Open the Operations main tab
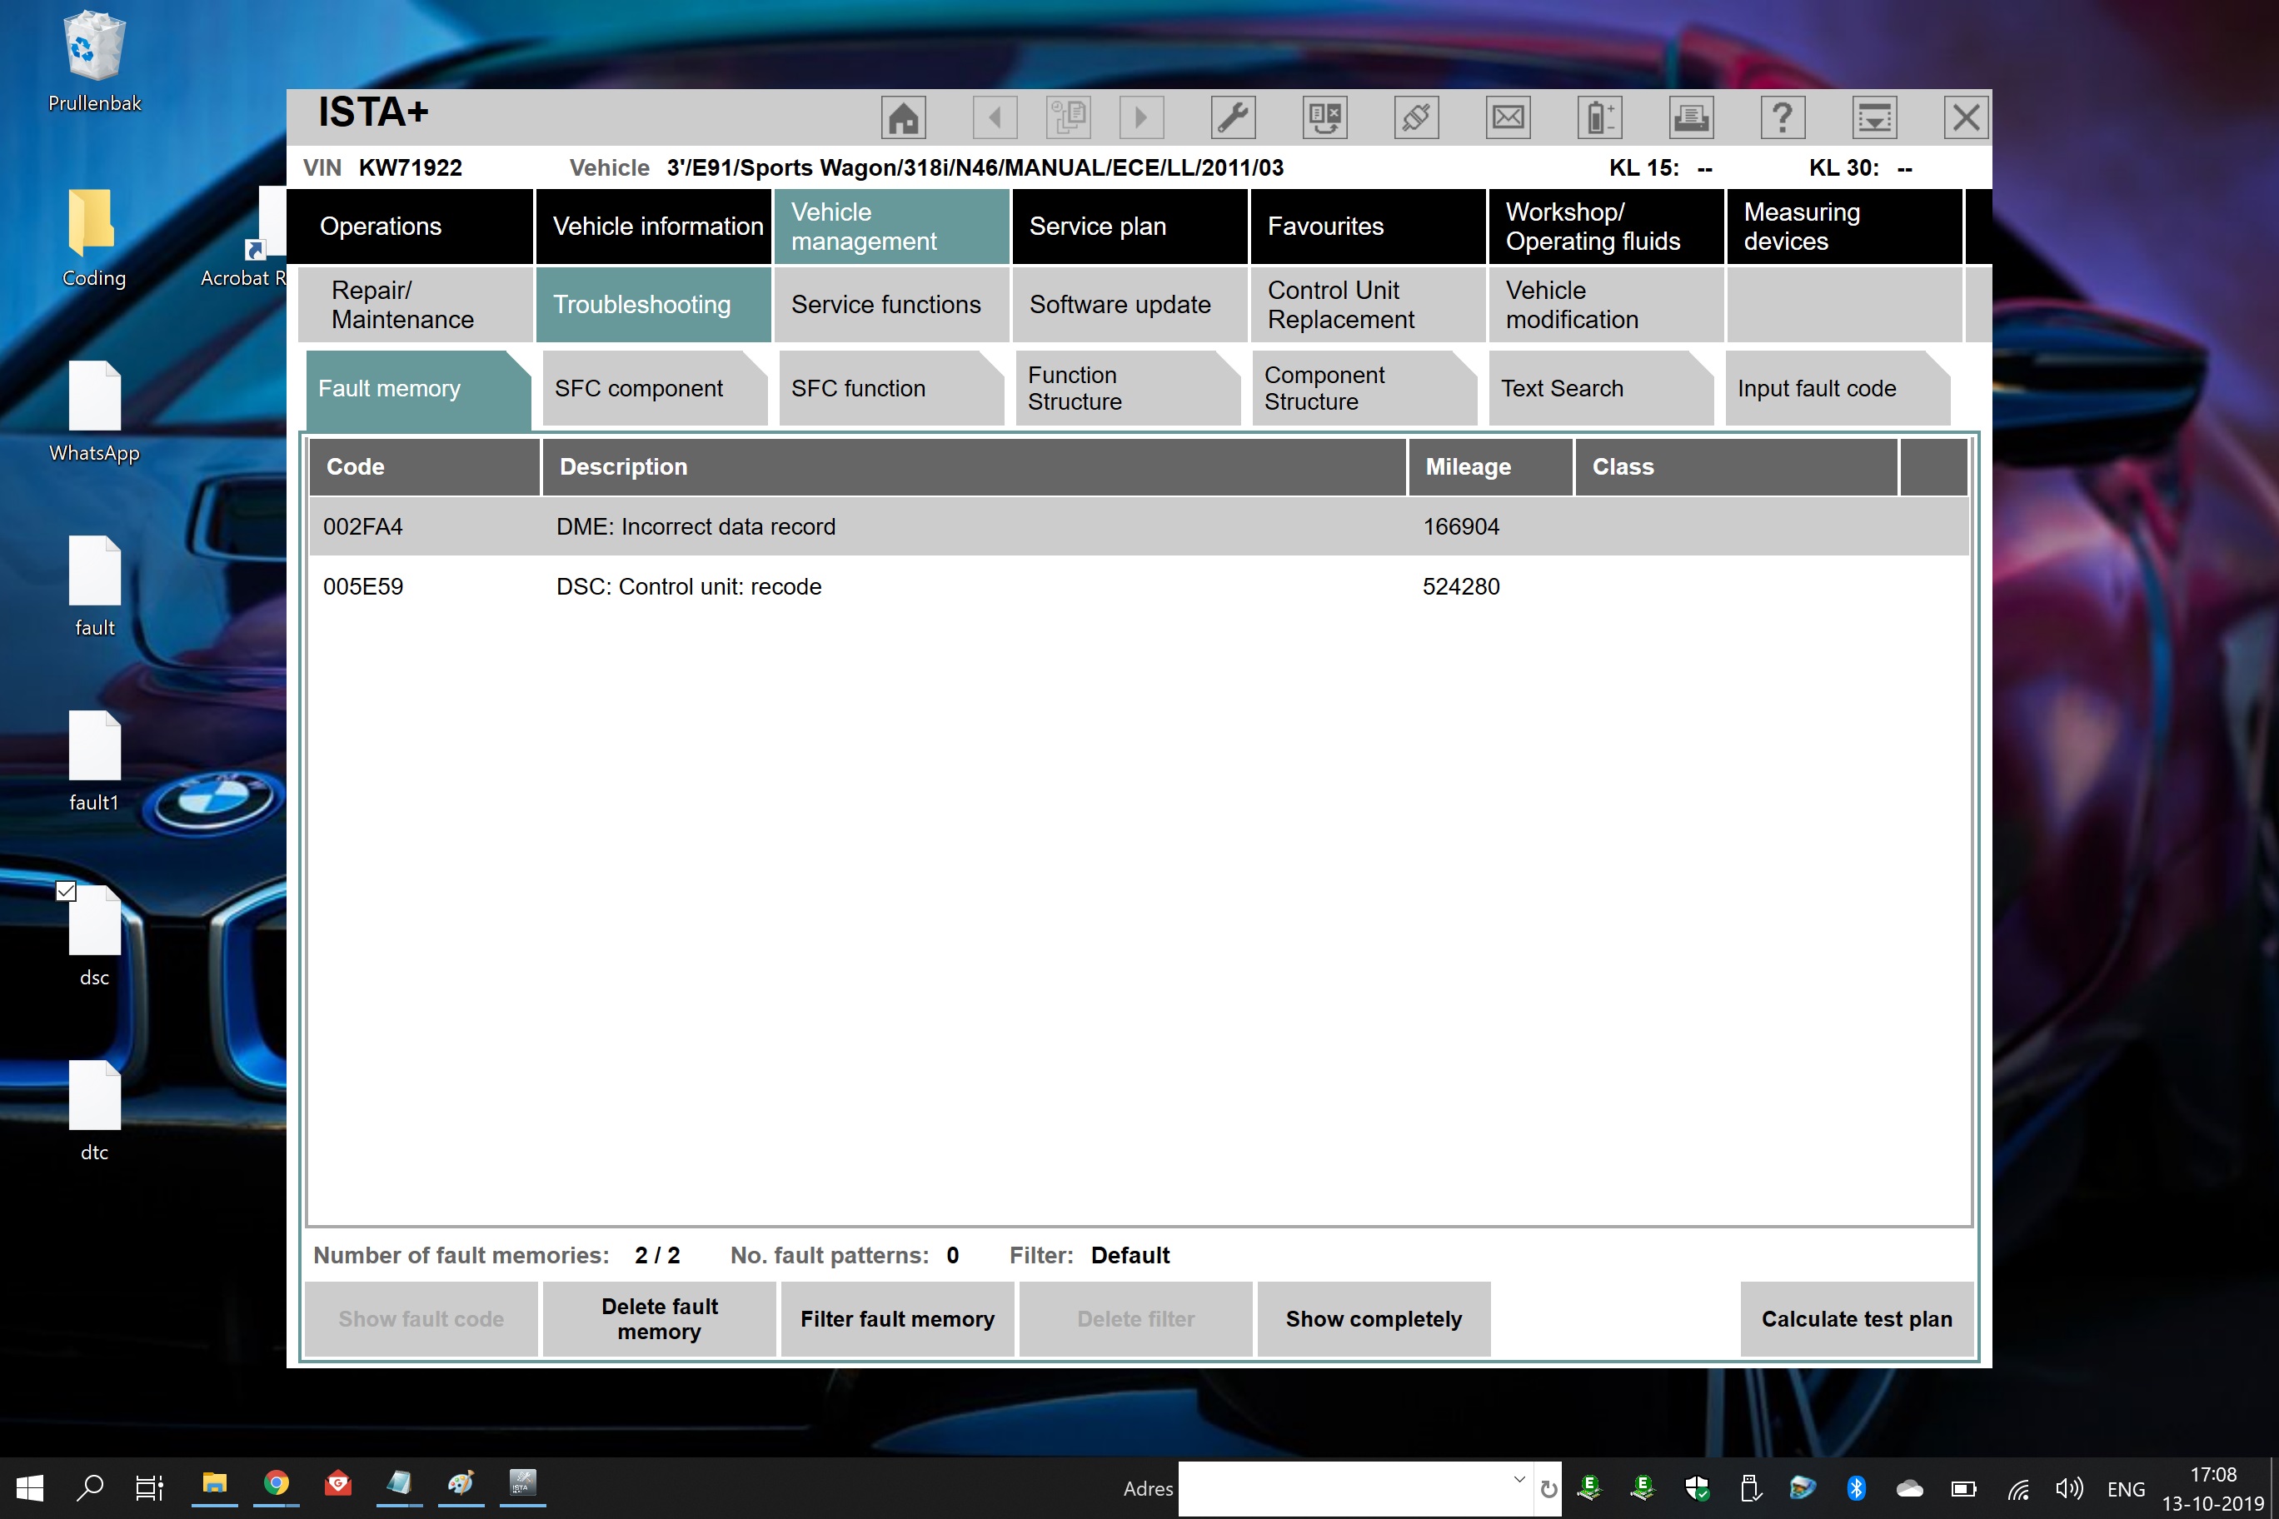Viewport: 2279px width, 1519px height. click(411, 227)
